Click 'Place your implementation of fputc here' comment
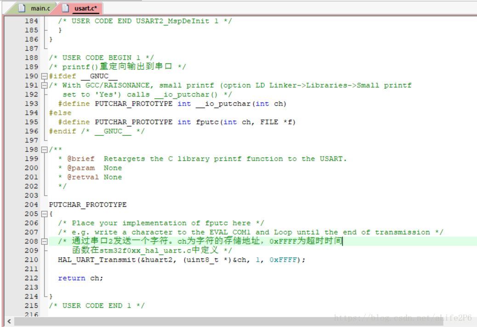Image resolution: width=477 pixels, height=327 pixels. pos(161,223)
